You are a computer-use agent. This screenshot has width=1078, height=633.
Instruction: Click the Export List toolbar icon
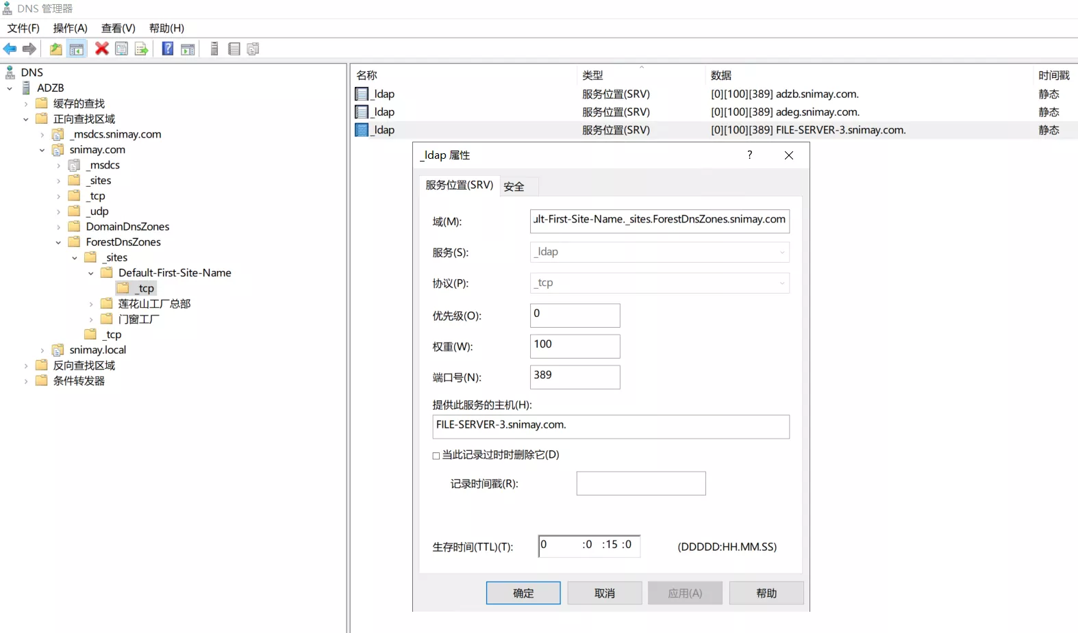pyautogui.click(x=141, y=49)
